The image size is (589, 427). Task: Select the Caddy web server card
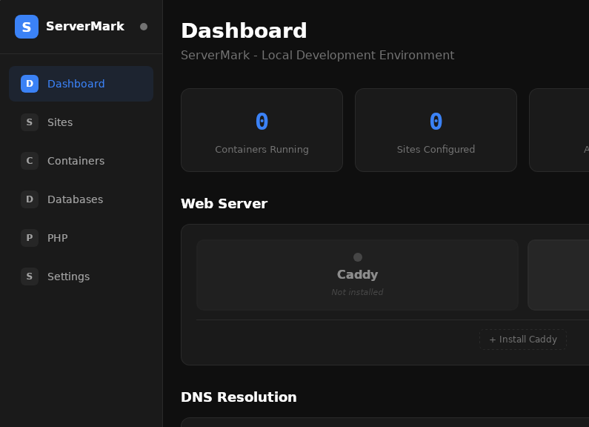point(357,275)
